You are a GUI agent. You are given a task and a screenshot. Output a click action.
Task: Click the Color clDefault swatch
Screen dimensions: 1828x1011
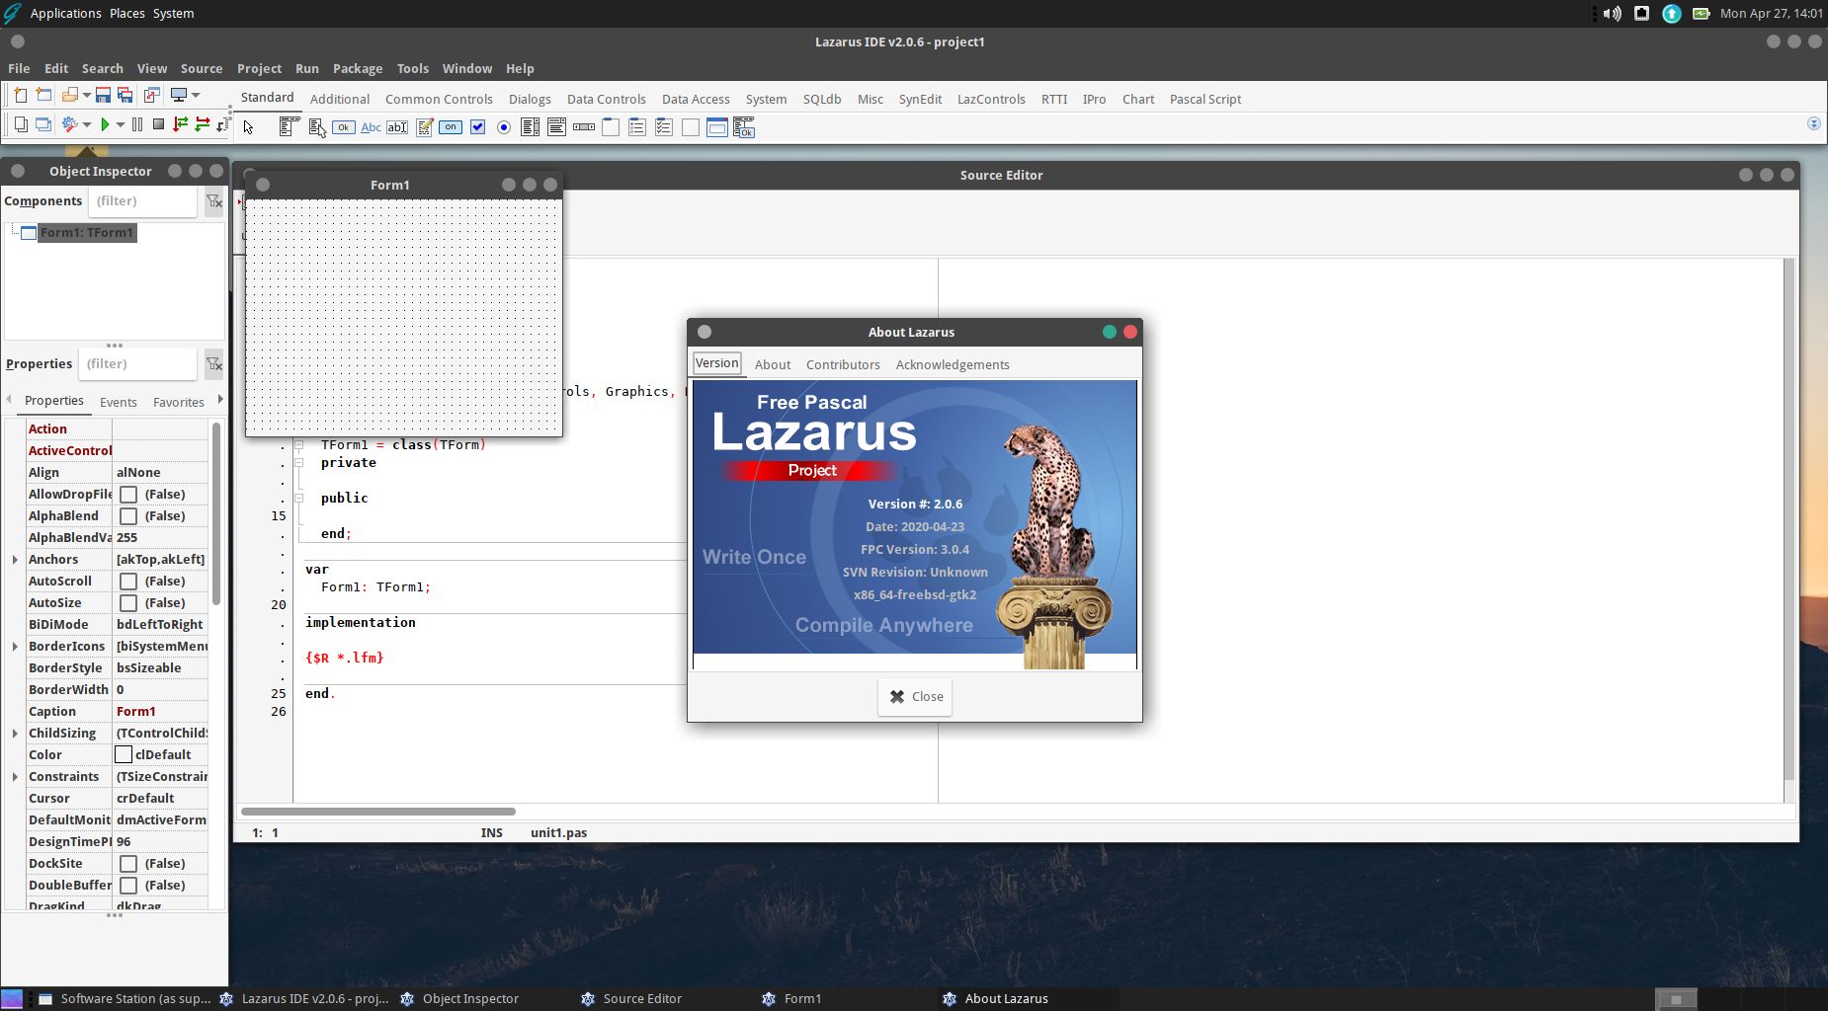124,755
